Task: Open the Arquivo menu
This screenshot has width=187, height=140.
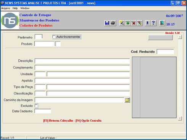Action: click(6, 8)
